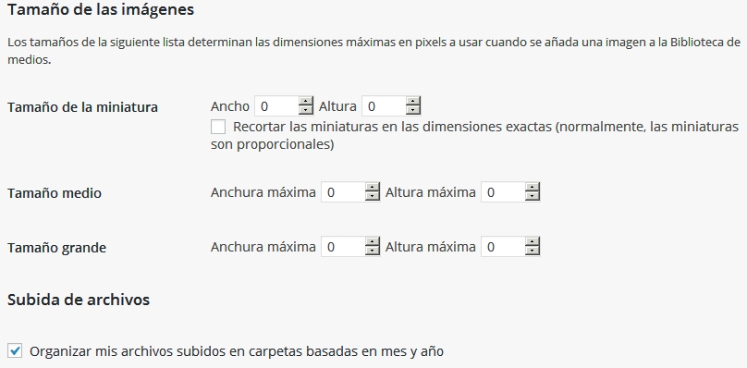Focus Tamaño medio Altura máxima field
The height and width of the screenshot is (368, 747).
point(503,192)
